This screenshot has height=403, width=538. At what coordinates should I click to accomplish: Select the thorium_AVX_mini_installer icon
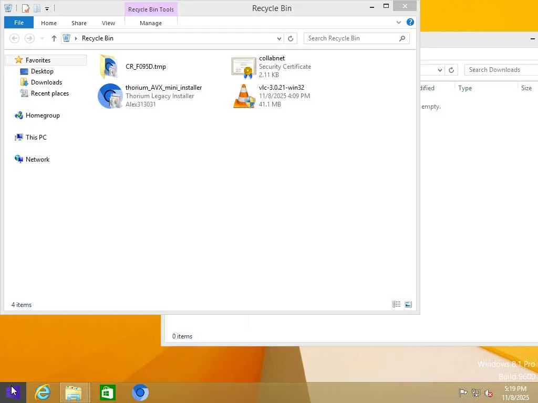point(110,96)
